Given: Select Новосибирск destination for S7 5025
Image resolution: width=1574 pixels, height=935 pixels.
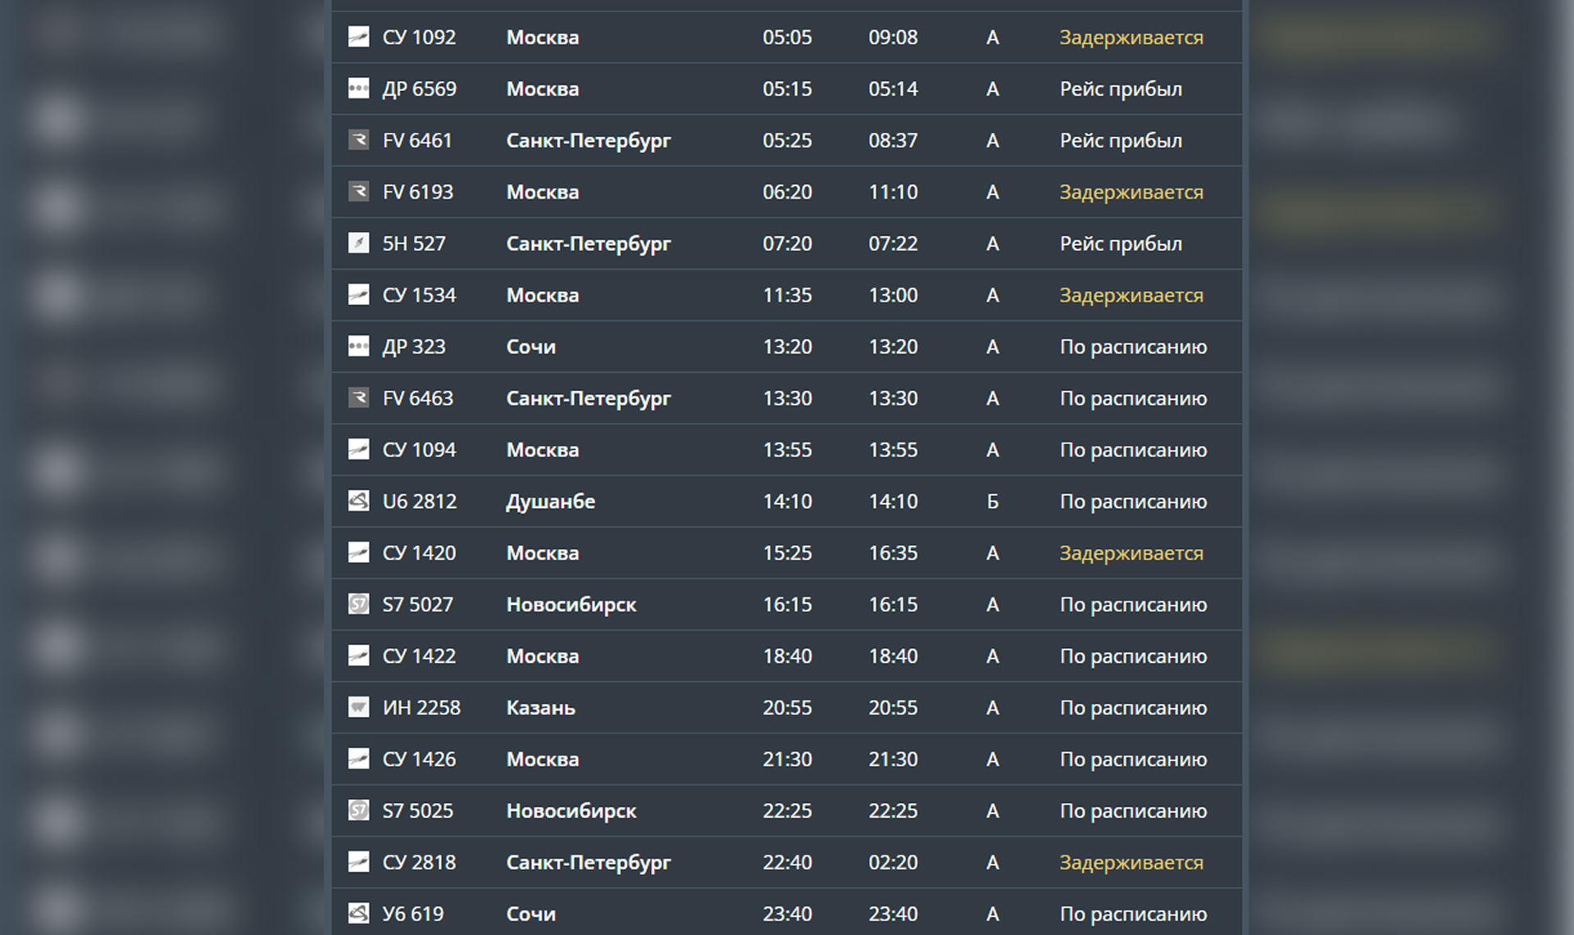Looking at the screenshot, I should [571, 810].
